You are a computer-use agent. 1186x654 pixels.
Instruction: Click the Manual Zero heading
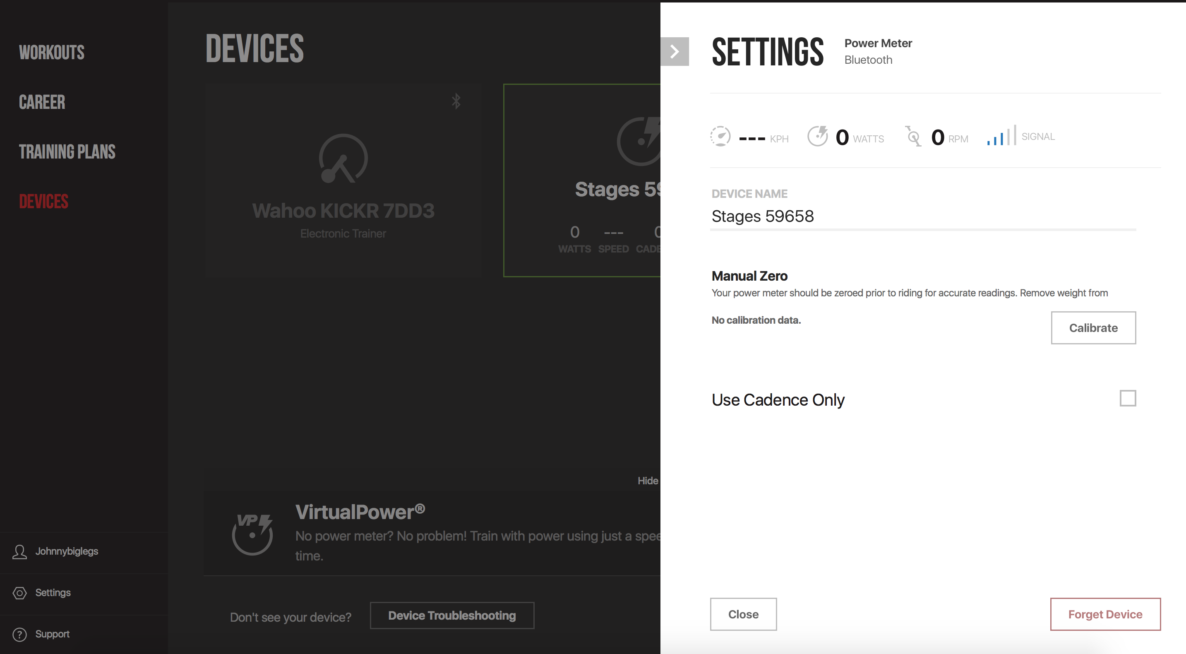tap(749, 277)
